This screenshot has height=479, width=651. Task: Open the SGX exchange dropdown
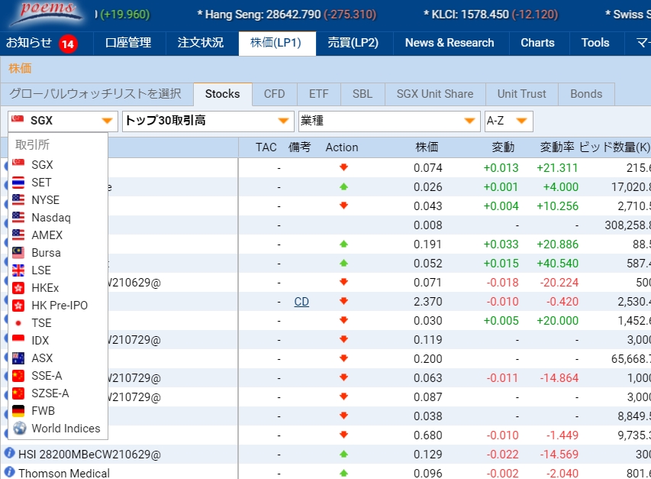pos(63,121)
